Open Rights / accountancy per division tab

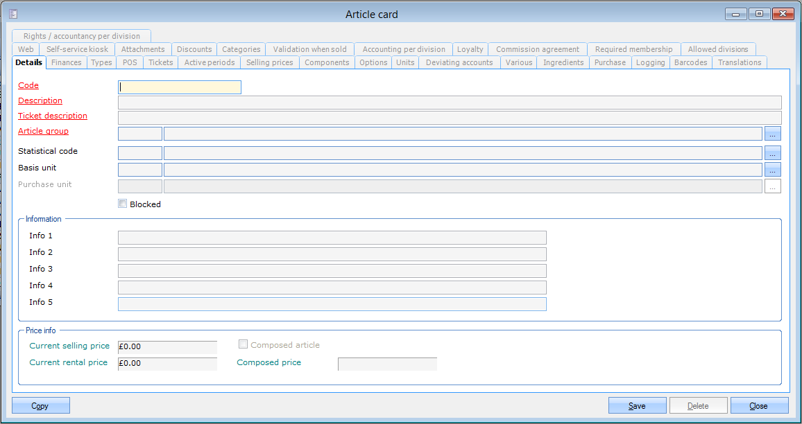[81, 36]
